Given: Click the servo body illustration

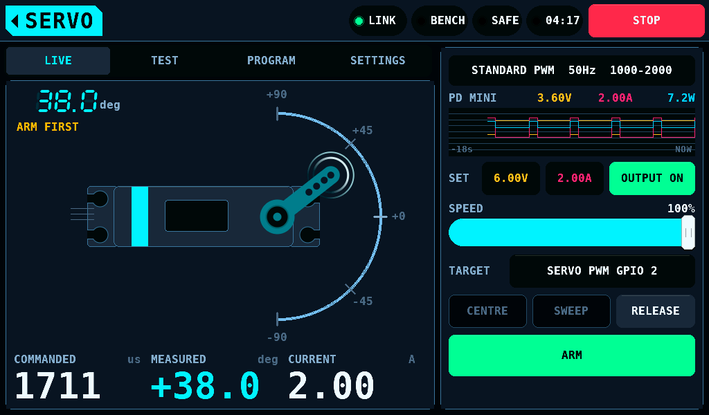Looking at the screenshot, I should (x=204, y=216).
